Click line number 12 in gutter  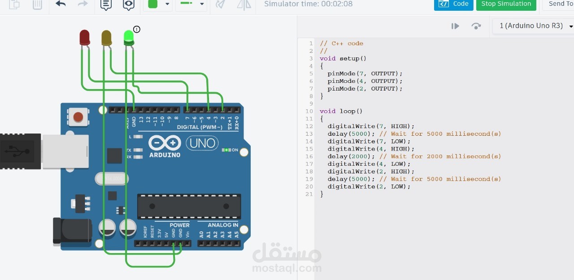tap(309, 126)
